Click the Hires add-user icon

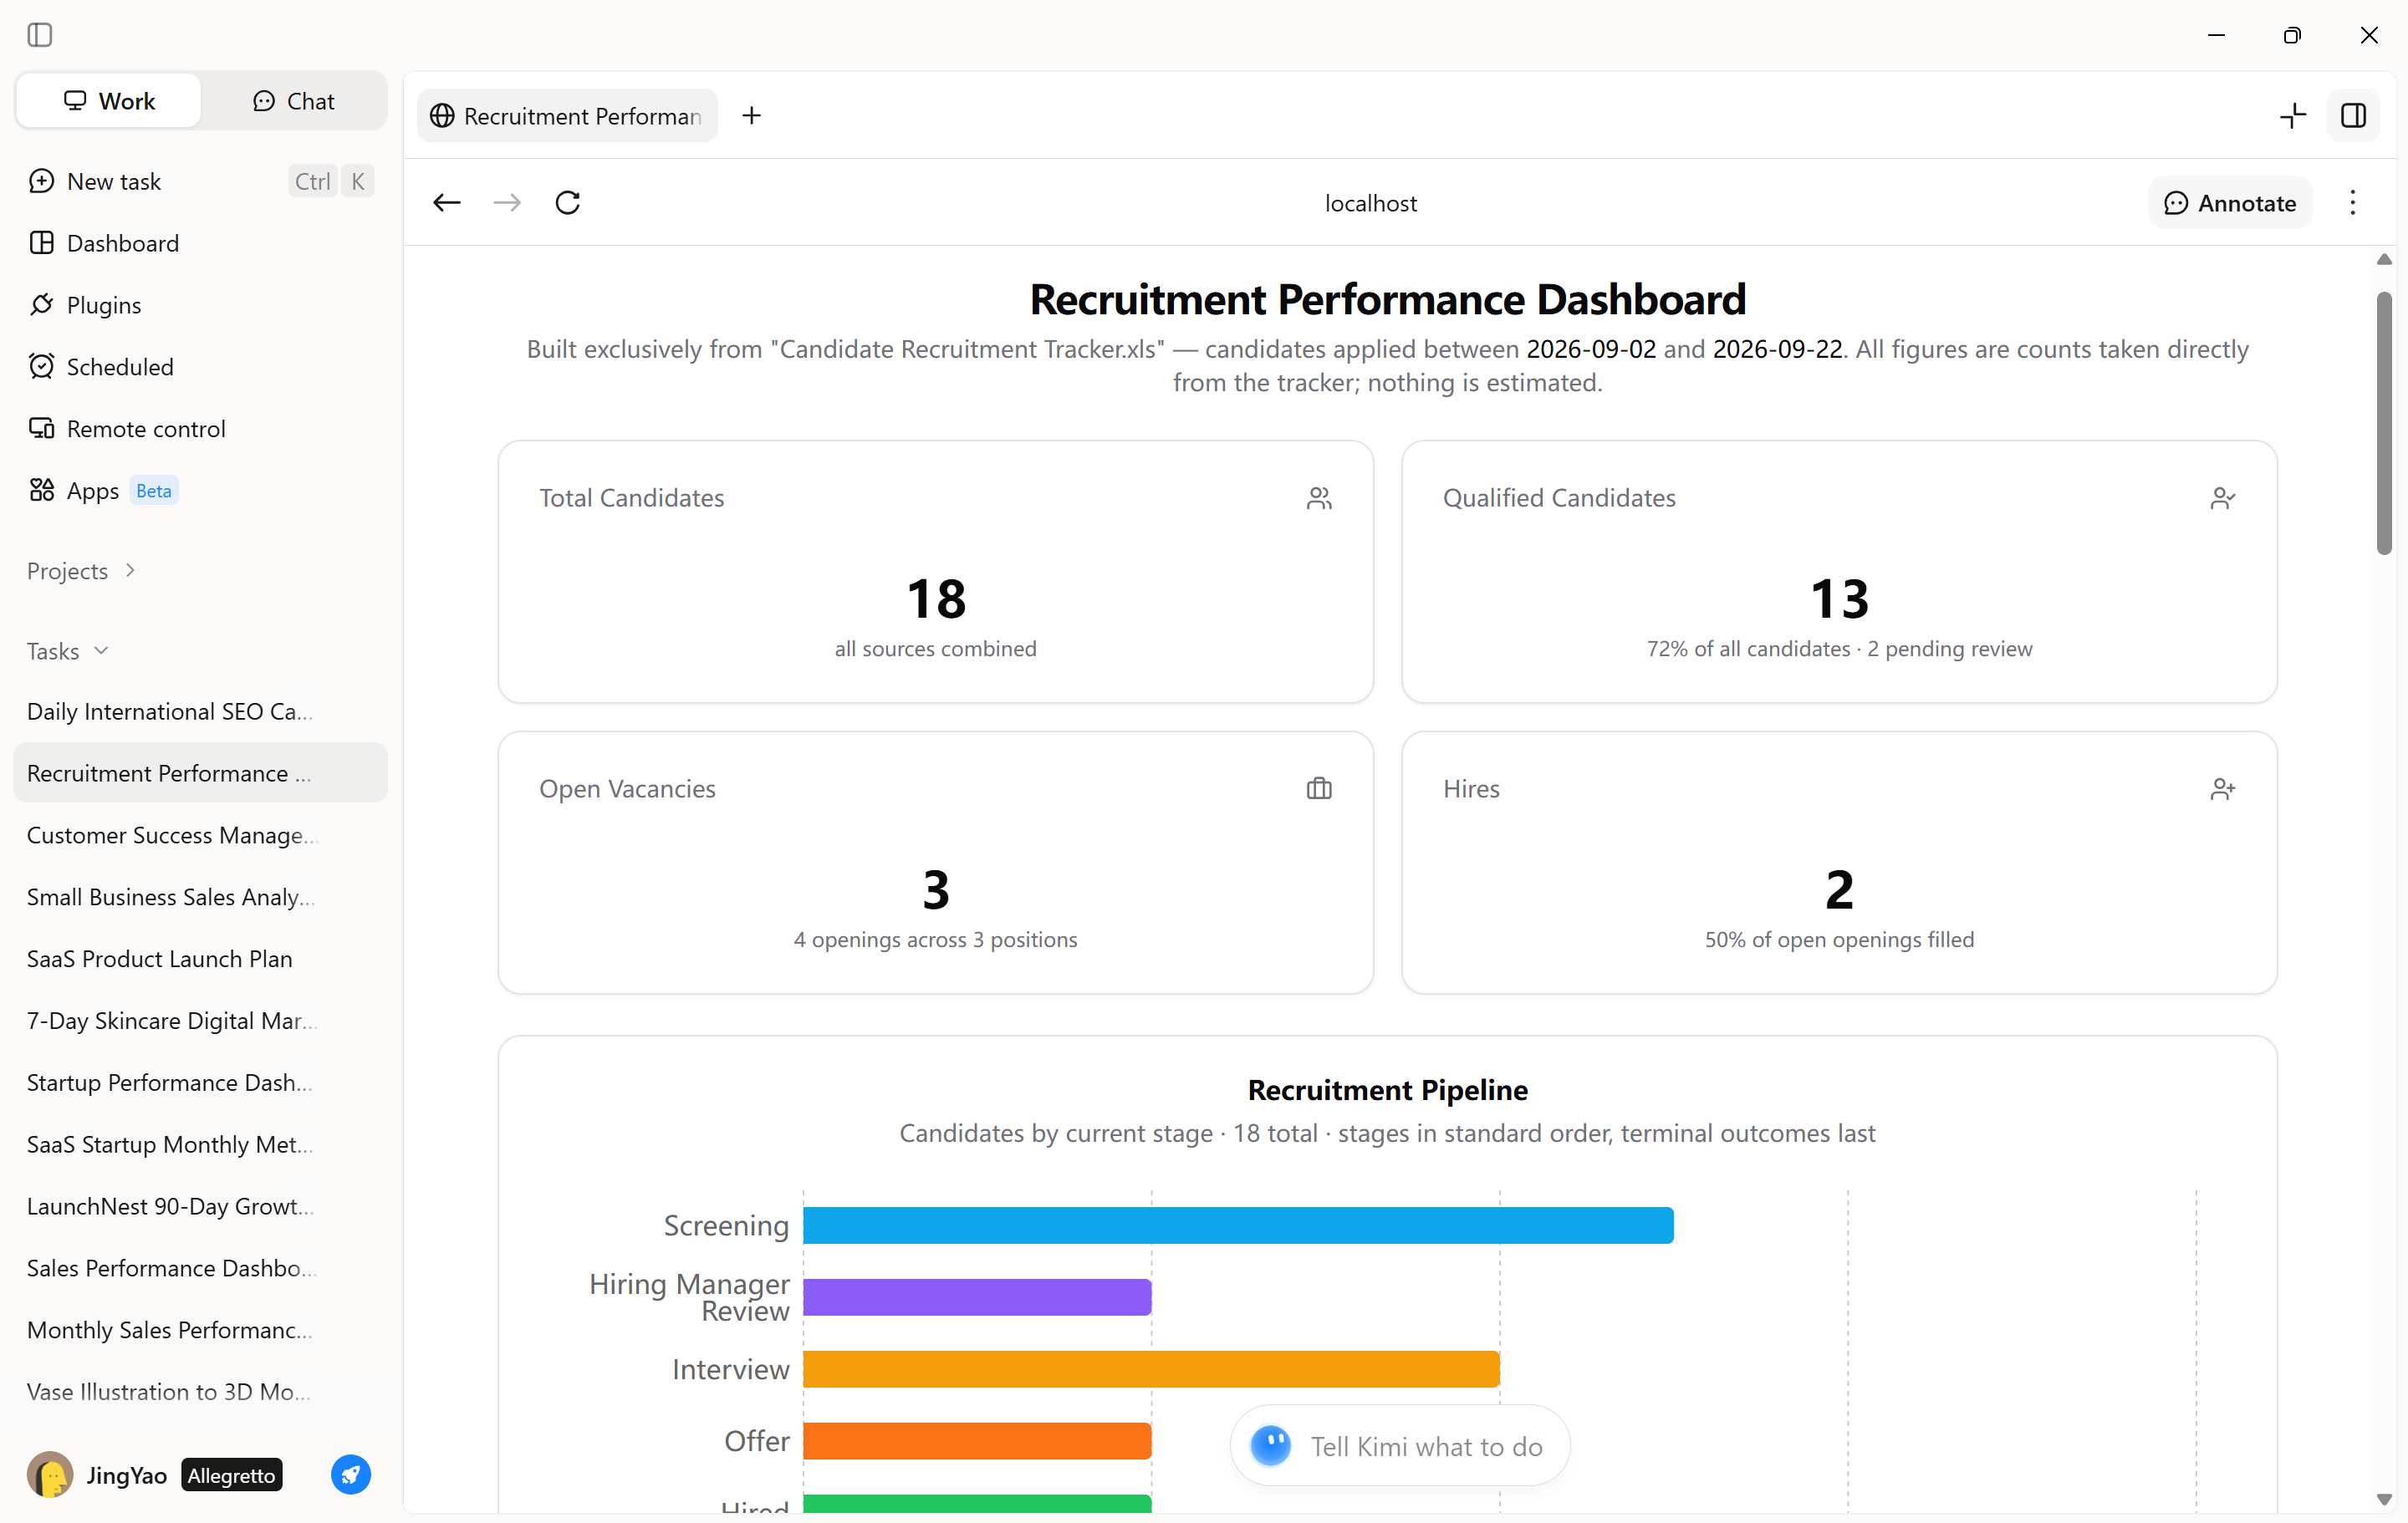(x=2222, y=789)
